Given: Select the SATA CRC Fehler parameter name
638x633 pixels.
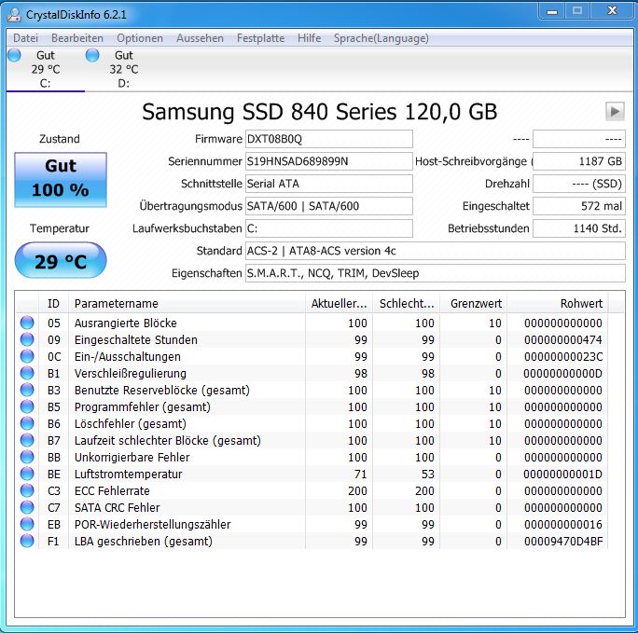Looking at the screenshot, I should [117, 508].
